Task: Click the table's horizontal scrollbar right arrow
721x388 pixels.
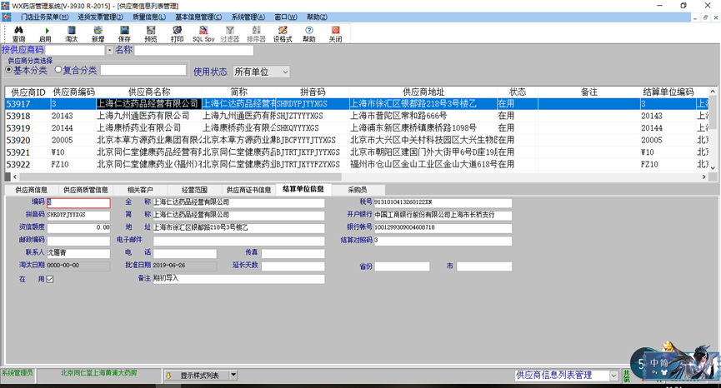Action: coord(704,177)
